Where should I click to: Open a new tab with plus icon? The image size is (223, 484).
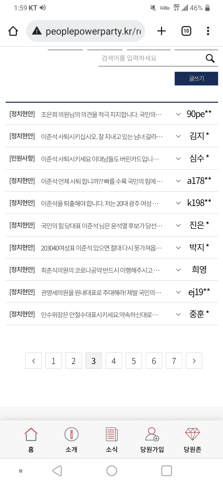click(162, 31)
